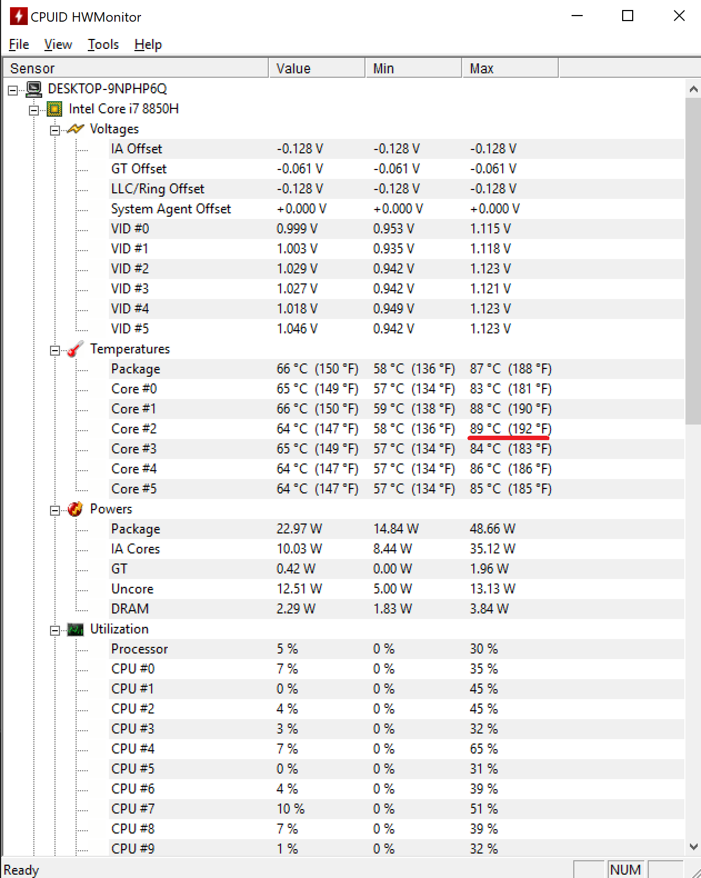Click the Intel Core i7 CPU chip icon
This screenshot has height=878, width=701.
pyautogui.click(x=54, y=109)
